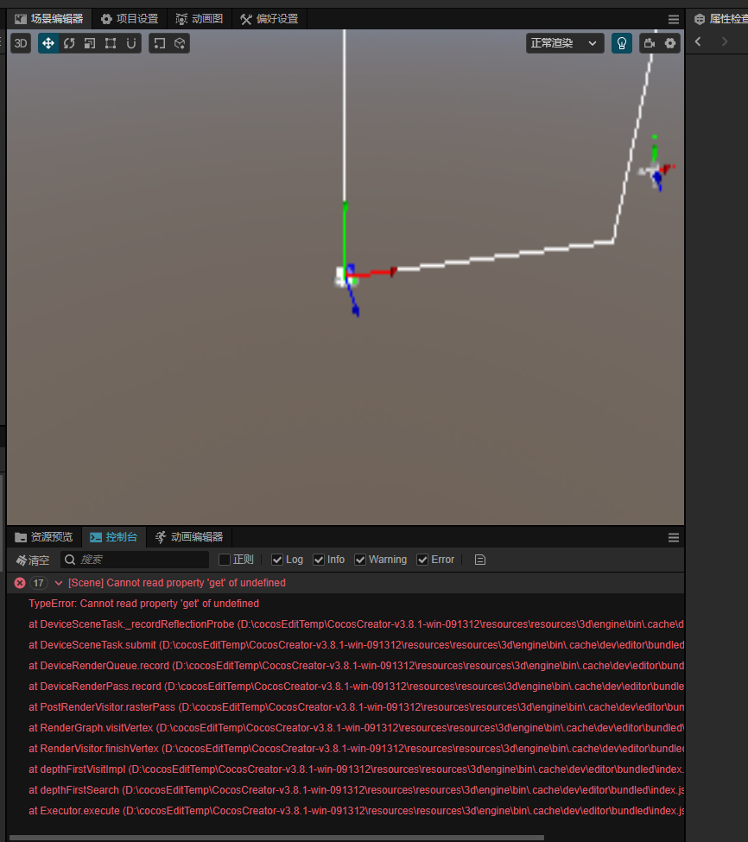Screen dimensions: 748x842
Task: Uncheck the Warning filter checkbox
Action: [x=360, y=560]
